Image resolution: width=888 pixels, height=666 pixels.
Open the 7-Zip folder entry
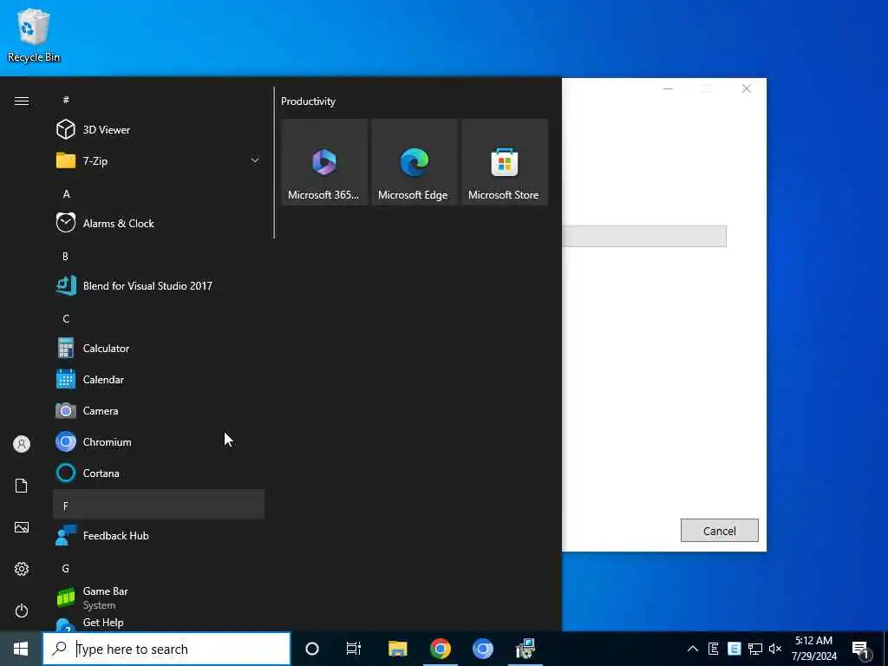point(159,160)
